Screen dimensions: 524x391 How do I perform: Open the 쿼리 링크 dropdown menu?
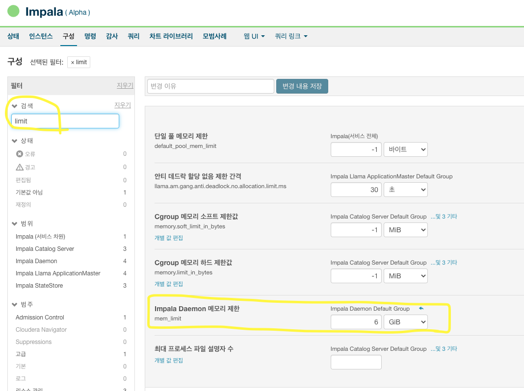291,36
